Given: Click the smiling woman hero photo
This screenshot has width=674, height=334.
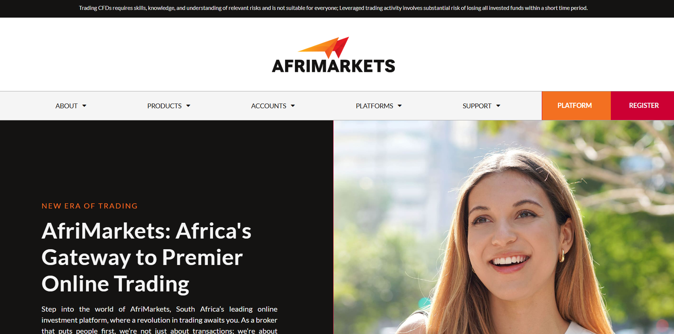Looking at the screenshot, I should point(504,227).
